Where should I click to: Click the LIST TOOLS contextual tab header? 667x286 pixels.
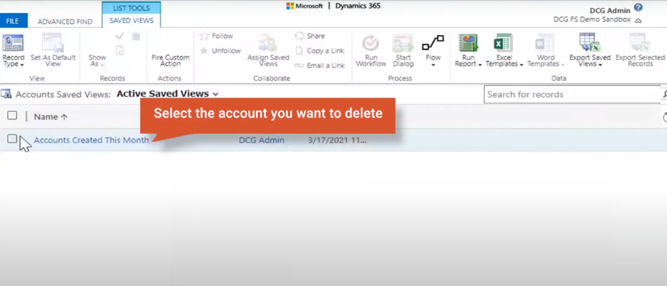tap(131, 8)
